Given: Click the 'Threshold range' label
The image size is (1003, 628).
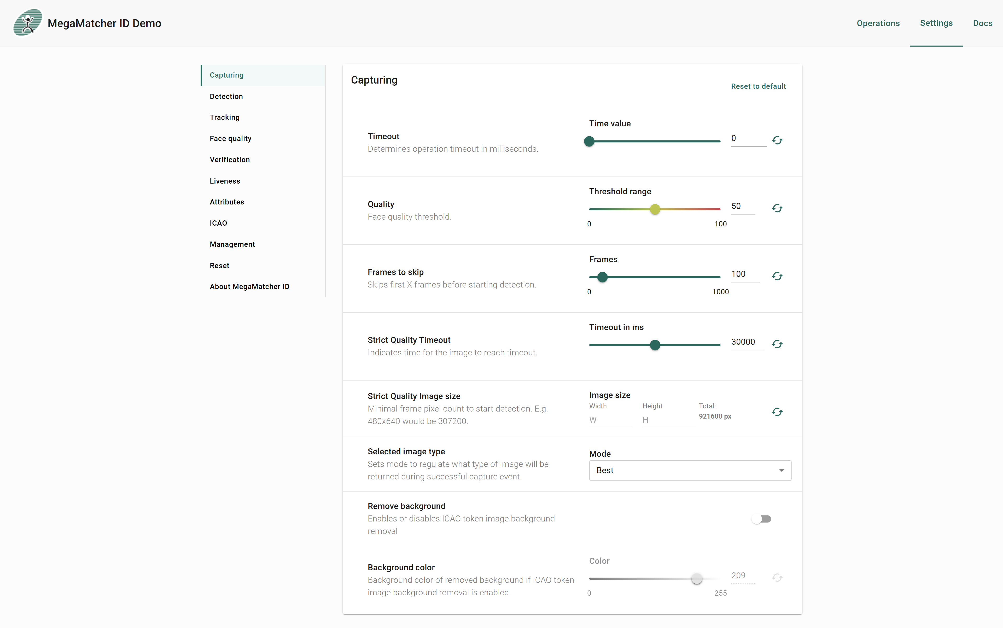Looking at the screenshot, I should click(620, 191).
